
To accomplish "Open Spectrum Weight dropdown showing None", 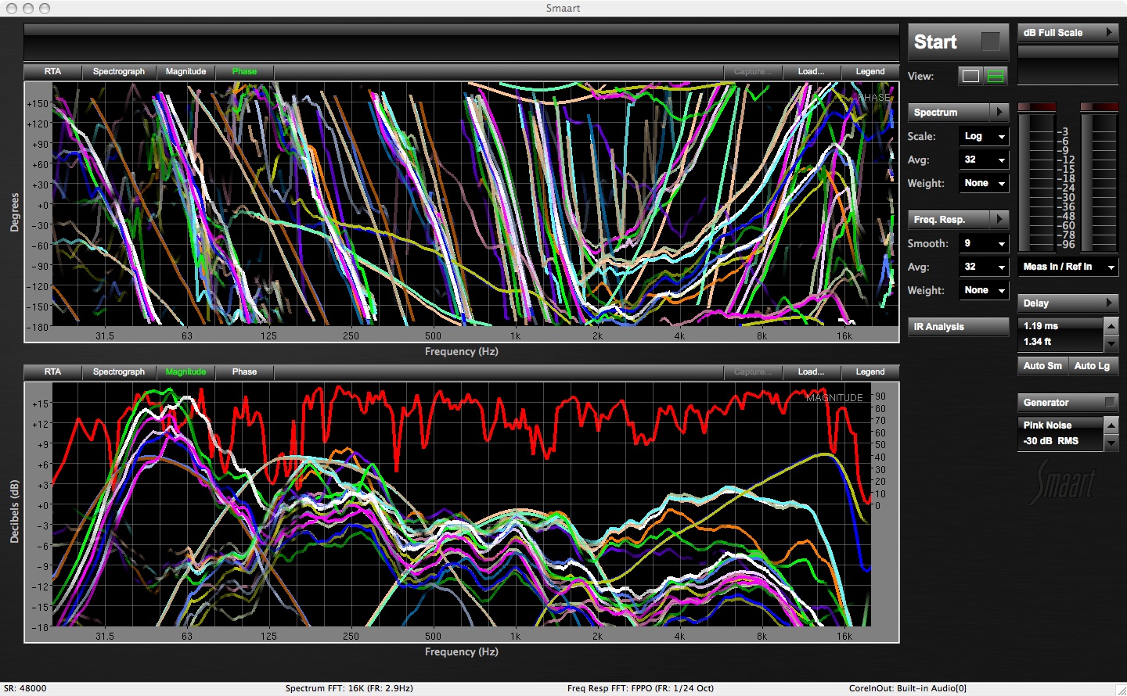I will pyautogui.click(x=984, y=183).
